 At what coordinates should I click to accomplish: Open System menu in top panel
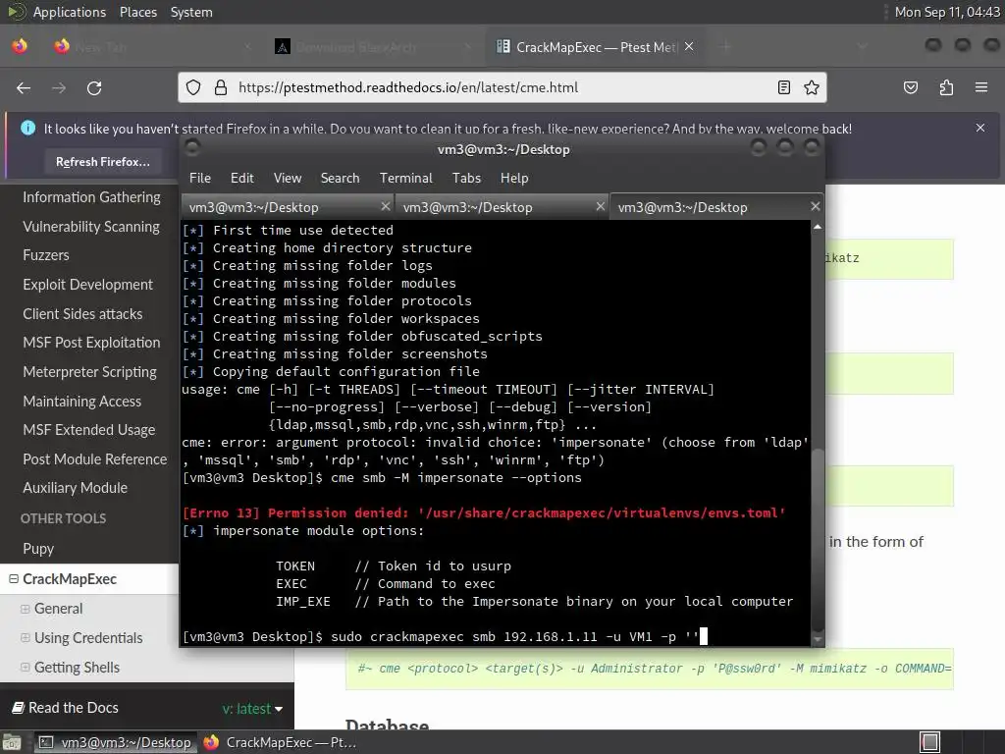pos(191,12)
